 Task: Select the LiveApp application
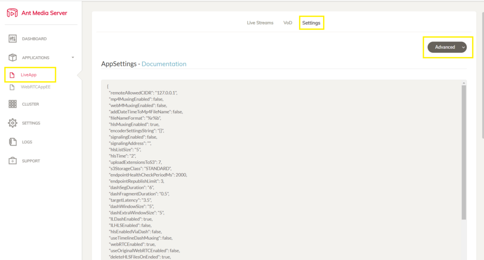[29, 75]
